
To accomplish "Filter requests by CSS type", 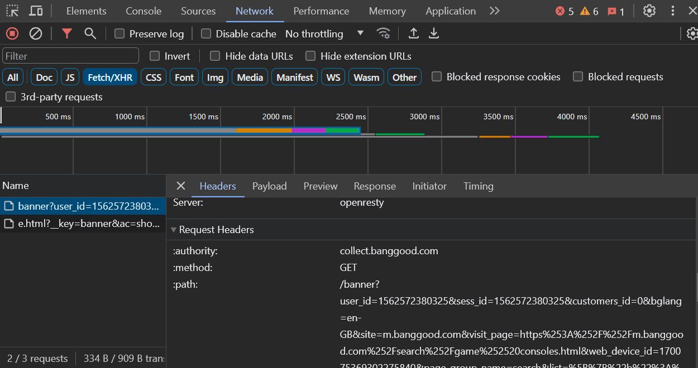I will tap(154, 77).
